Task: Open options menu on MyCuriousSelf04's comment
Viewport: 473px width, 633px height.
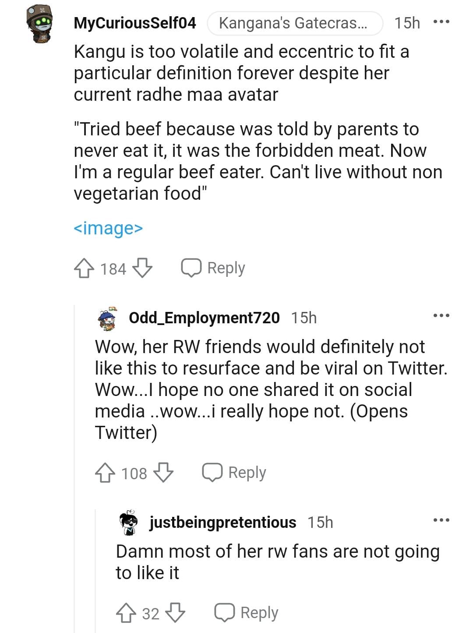Action: click(x=441, y=22)
